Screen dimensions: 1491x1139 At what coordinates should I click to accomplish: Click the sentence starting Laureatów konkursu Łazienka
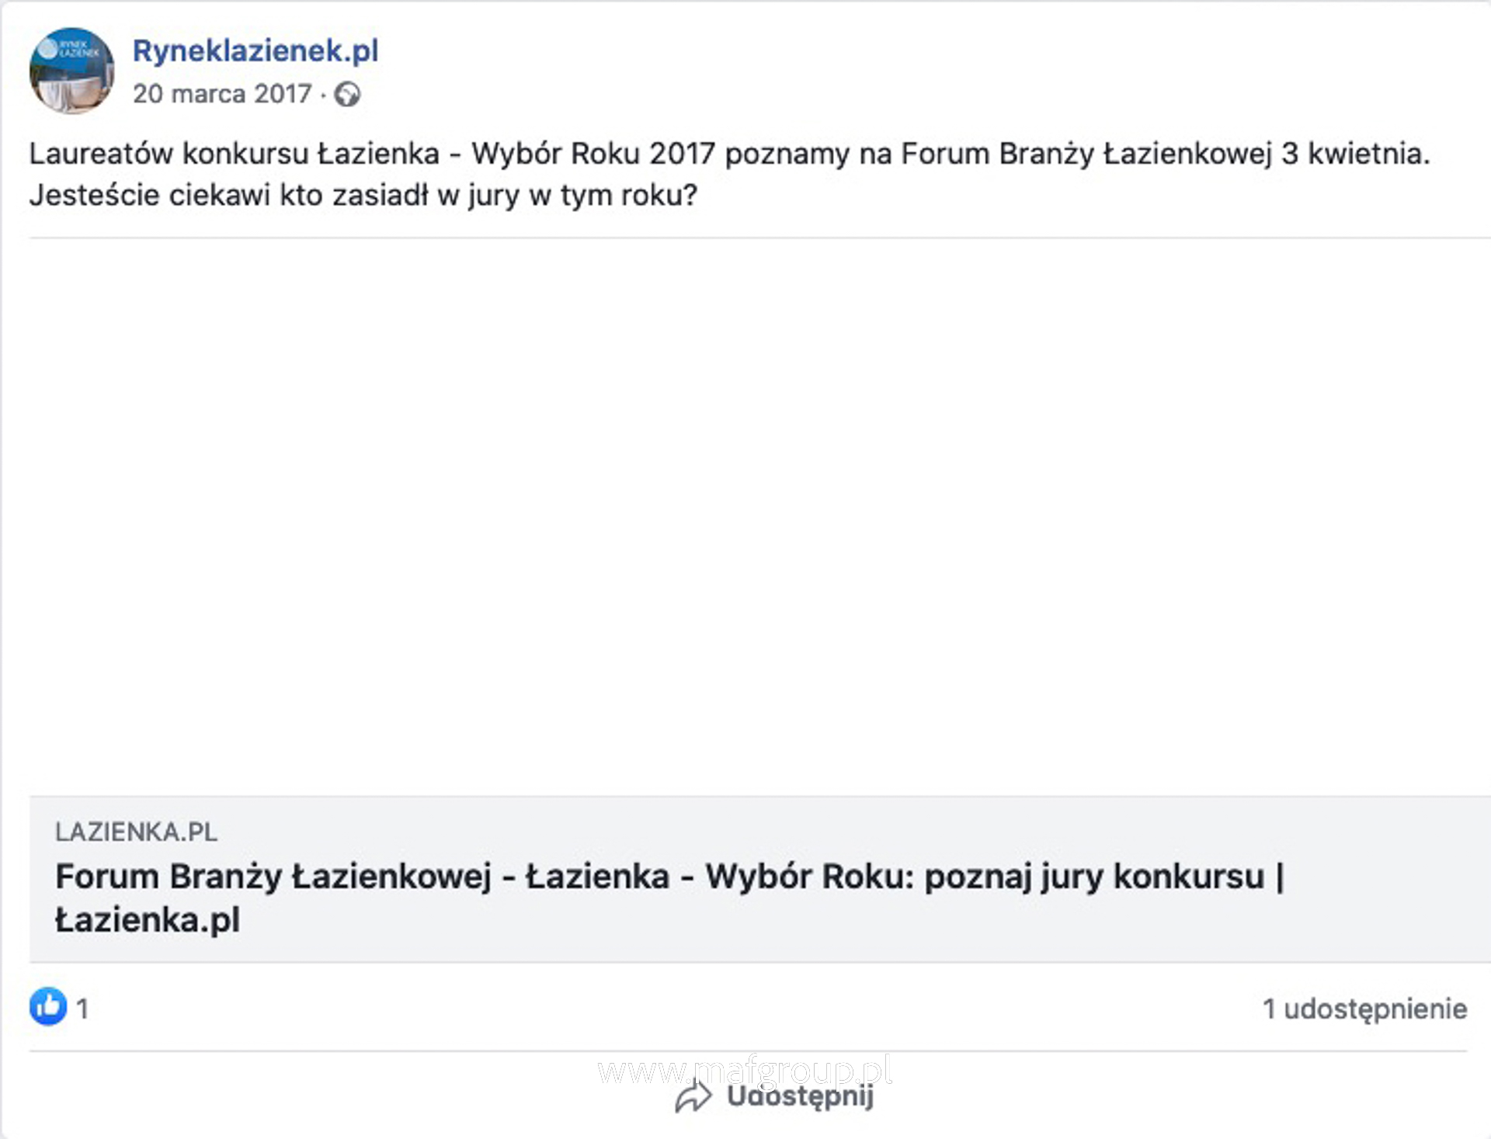[729, 154]
